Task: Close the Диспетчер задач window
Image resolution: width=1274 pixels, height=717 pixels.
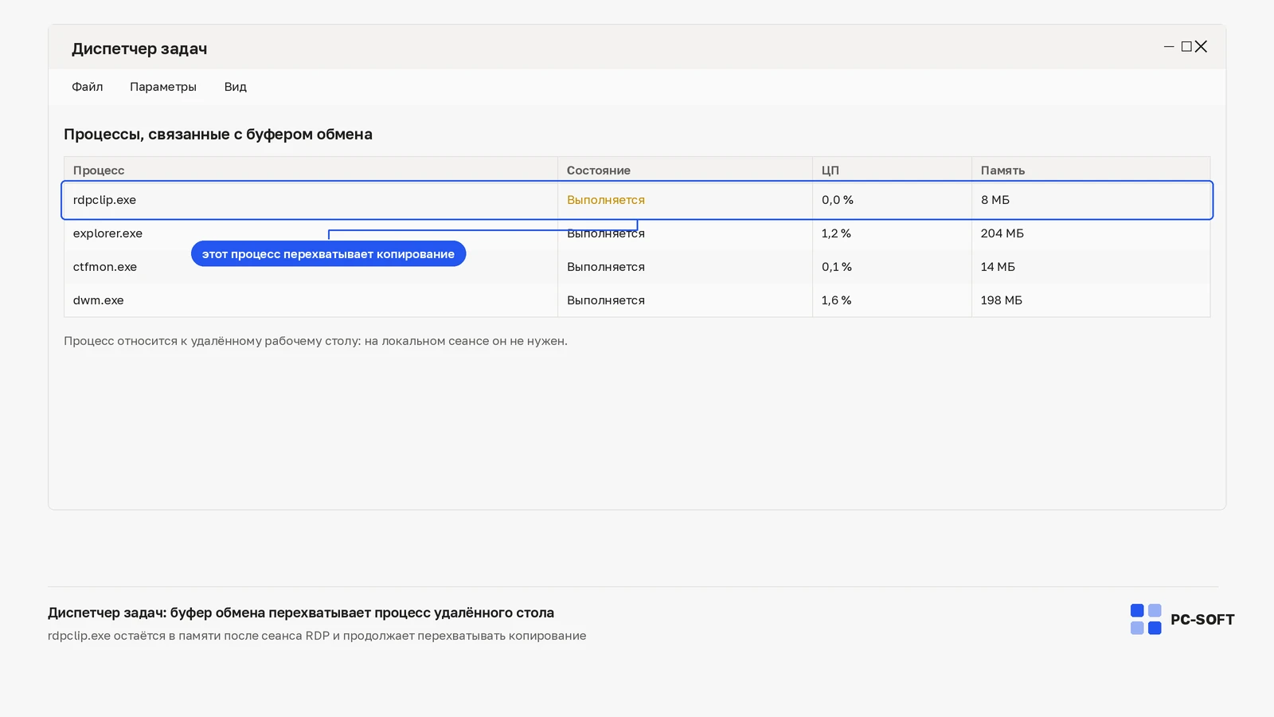Action: [1202, 47]
